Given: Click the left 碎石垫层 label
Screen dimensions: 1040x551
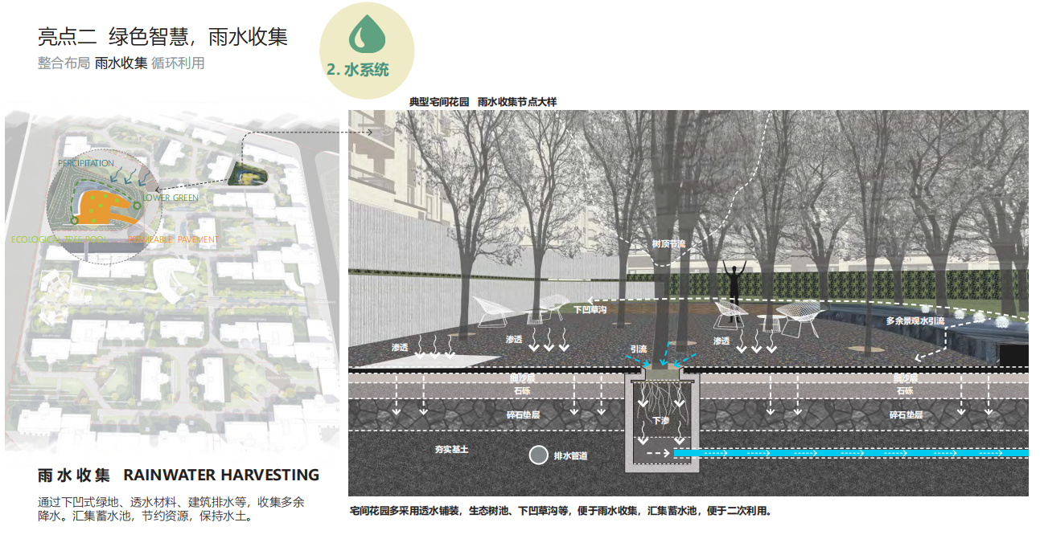Looking at the screenshot, I should tap(523, 415).
